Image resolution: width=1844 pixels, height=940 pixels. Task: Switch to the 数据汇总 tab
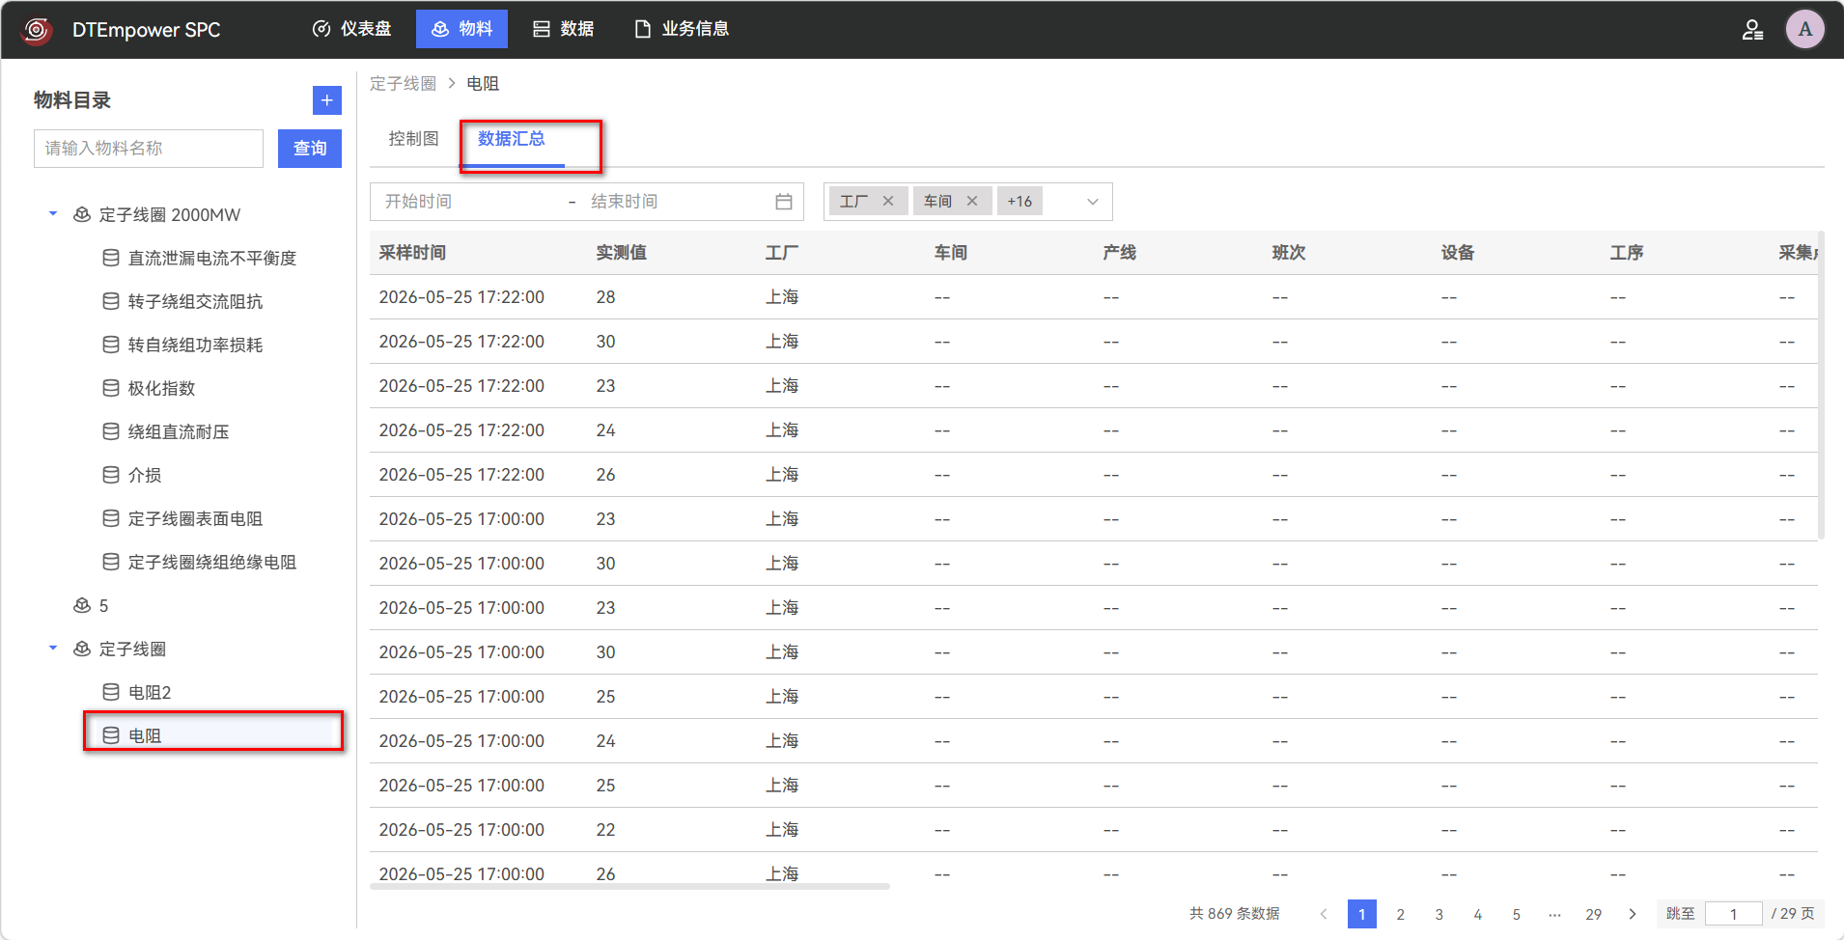coord(512,139)
